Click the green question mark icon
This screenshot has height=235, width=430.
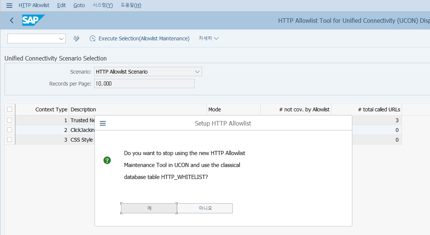click(107, 160)
